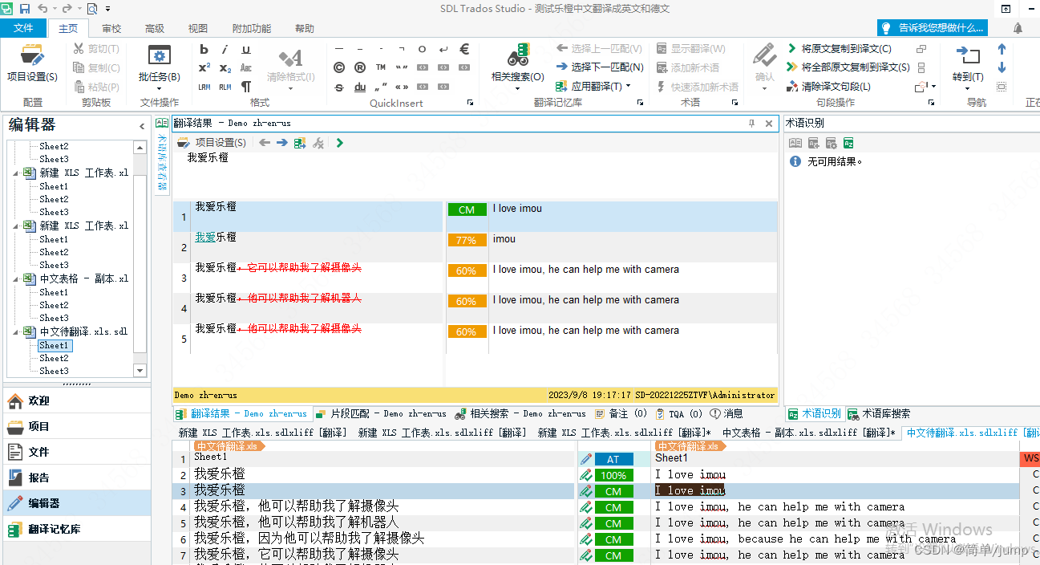Toggle small caps Abc formatting

(246, 68)
